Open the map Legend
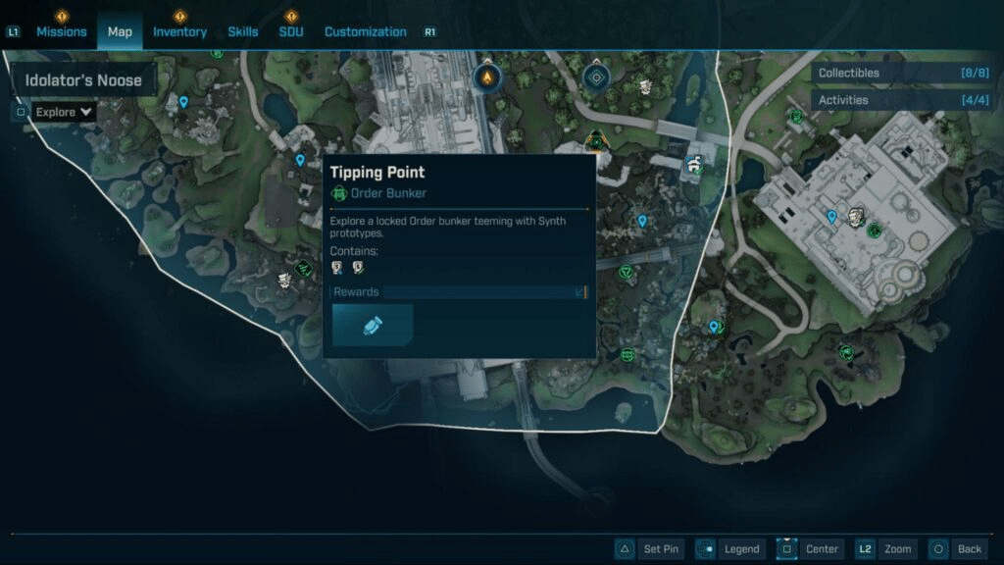The image size is (1004, 565). pyautogui.click(x=730, y=549)
